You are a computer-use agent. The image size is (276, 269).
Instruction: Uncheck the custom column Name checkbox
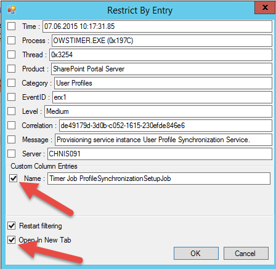(x=14, y=179)
